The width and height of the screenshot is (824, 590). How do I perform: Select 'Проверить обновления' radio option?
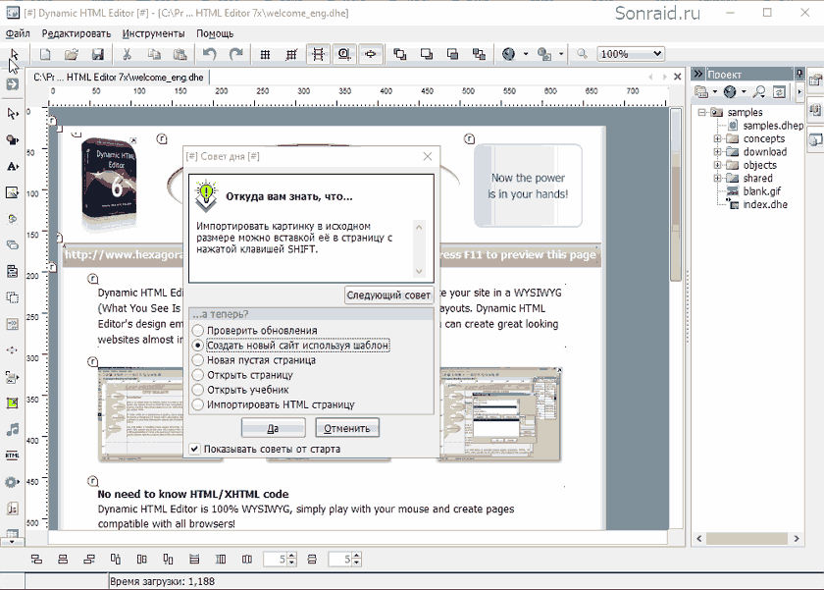197,331
